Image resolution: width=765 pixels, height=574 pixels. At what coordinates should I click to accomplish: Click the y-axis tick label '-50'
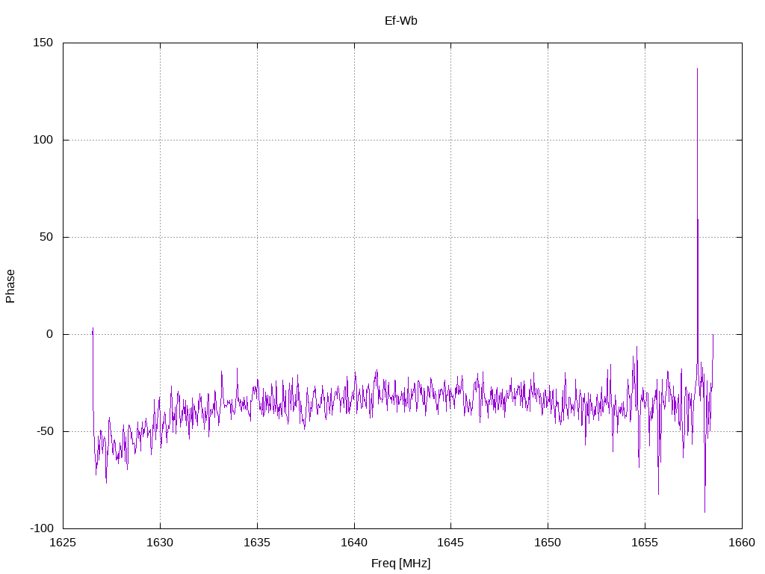[44, 431]
